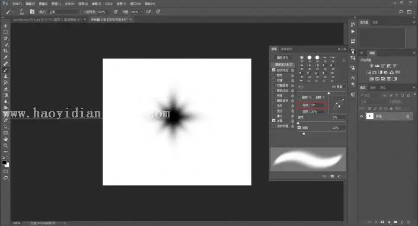
Task: Expand the Opacity 100% dropdown arrow
Action: click(x=109, y=12)
